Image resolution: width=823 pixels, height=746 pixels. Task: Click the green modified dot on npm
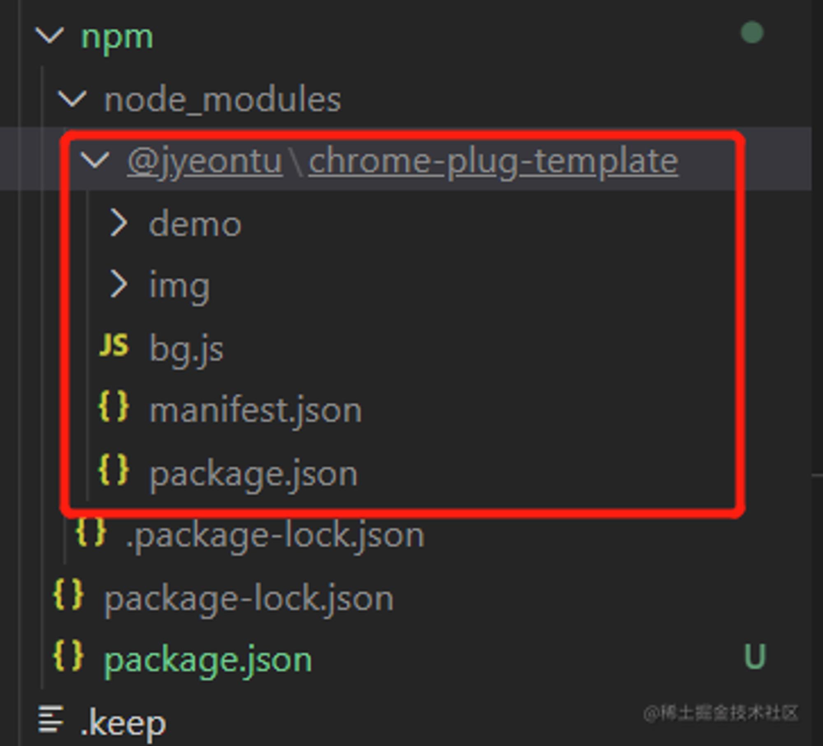pyautogui.click(x=752, y=32)
